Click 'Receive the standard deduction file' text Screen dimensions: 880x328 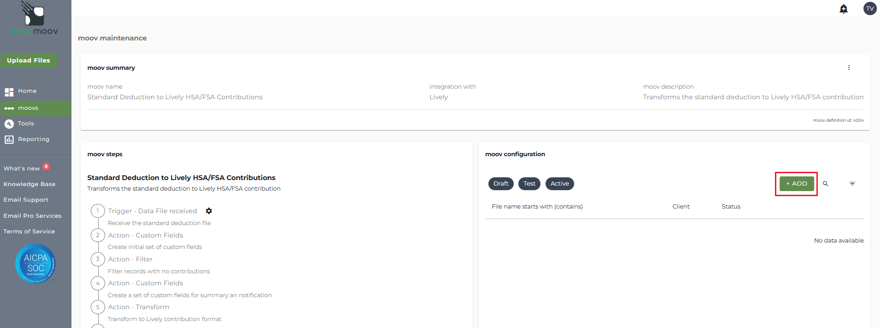coord(159,223)
